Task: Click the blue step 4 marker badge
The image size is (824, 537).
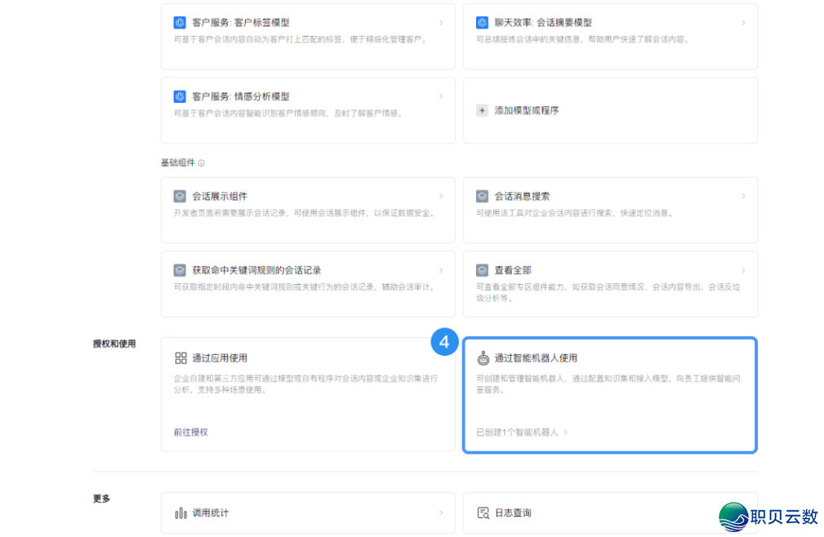Action: pos(444,343)
